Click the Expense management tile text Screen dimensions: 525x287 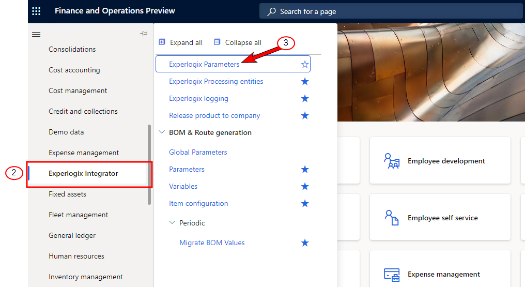point(444,274)
